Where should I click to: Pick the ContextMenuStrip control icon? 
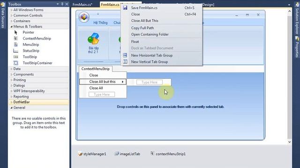coord(15,38)
